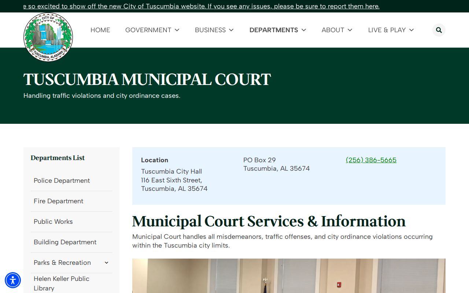This screenshot has width=469, height=293.
Task: Click the traffic violations subtitle text
Action: point(102,96)
